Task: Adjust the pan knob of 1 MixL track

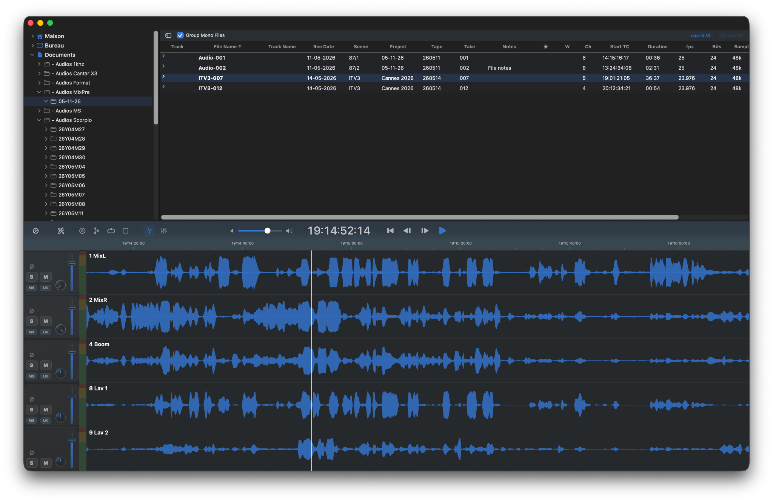Action: (60, 285)
